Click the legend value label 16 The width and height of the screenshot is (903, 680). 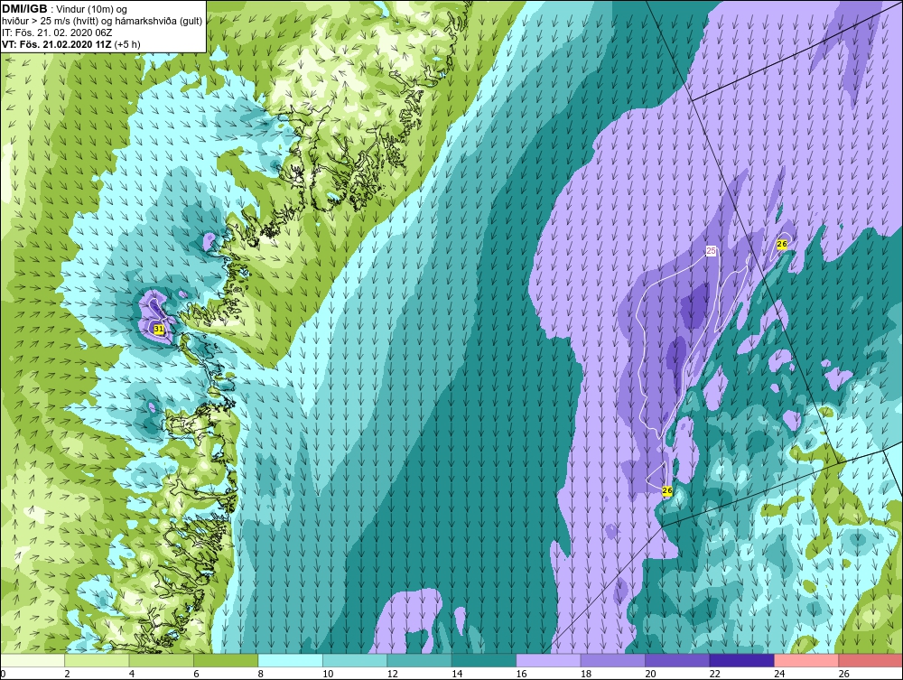(521, 674)
